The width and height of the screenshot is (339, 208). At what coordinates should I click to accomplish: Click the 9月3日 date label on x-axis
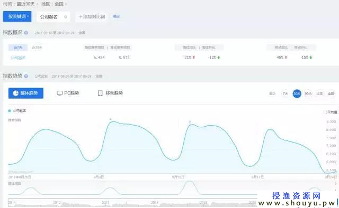[x=99, y=177]
